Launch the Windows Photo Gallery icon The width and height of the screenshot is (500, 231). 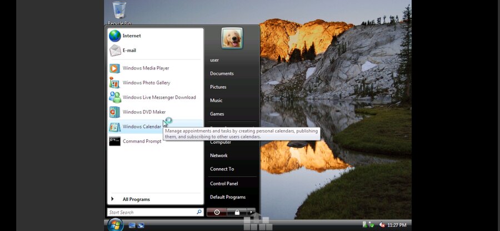click(x=114, y=83)
